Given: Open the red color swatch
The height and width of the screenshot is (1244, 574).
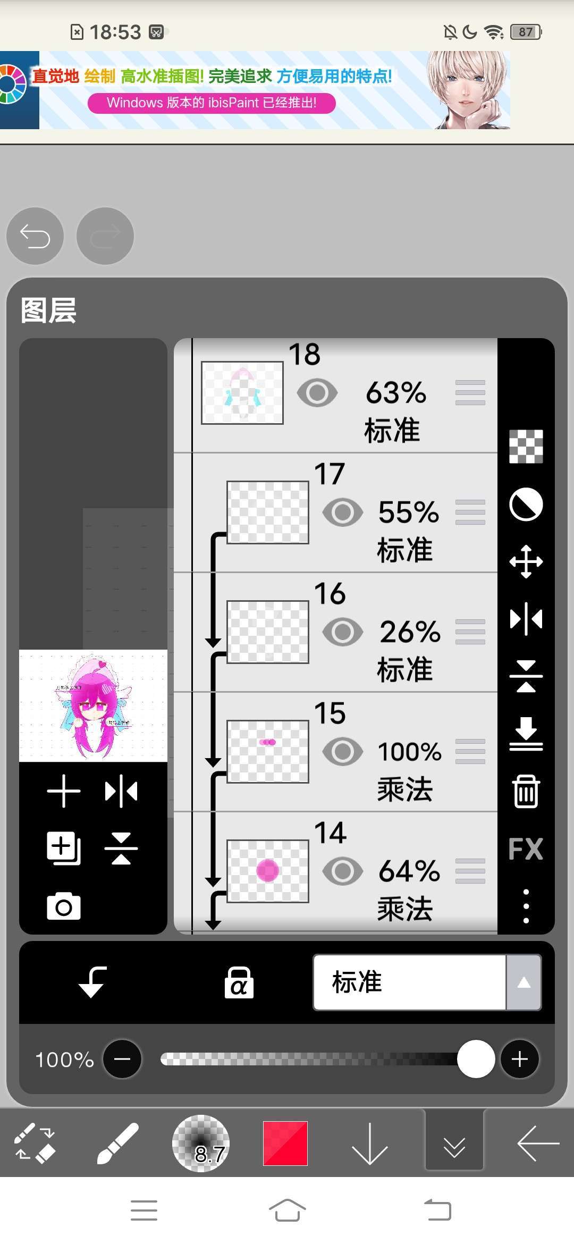Looking at the screenshot, I should click(x=285, y=1143).
